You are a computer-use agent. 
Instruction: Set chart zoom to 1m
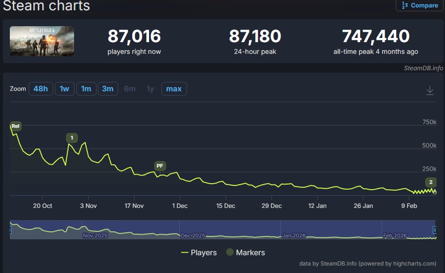click(86, 89)
